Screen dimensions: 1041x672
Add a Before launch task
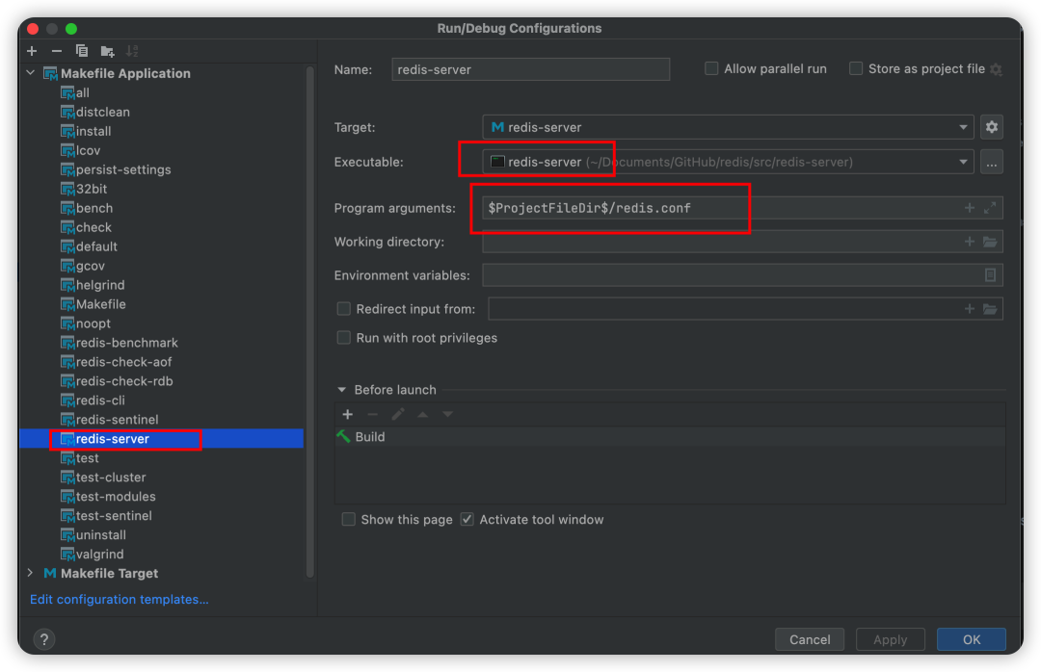coord(348,414)
